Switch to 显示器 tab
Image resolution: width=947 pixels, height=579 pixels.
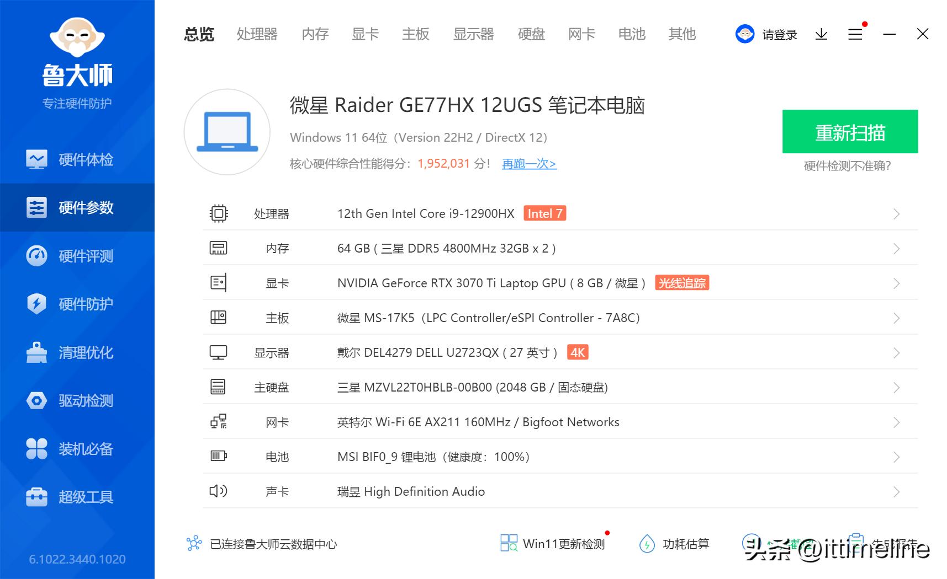click(x=474, y=34)
